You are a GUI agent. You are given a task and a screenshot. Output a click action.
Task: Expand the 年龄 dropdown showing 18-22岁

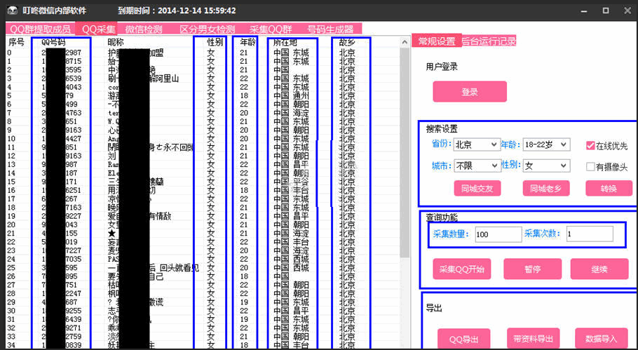pos(545,145)
